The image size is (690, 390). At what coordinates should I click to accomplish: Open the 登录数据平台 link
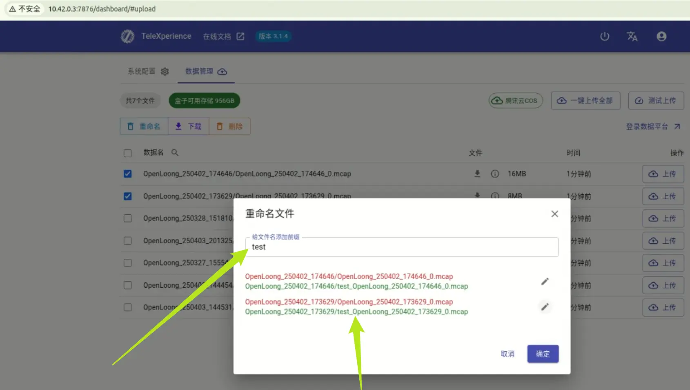point(653,126)
